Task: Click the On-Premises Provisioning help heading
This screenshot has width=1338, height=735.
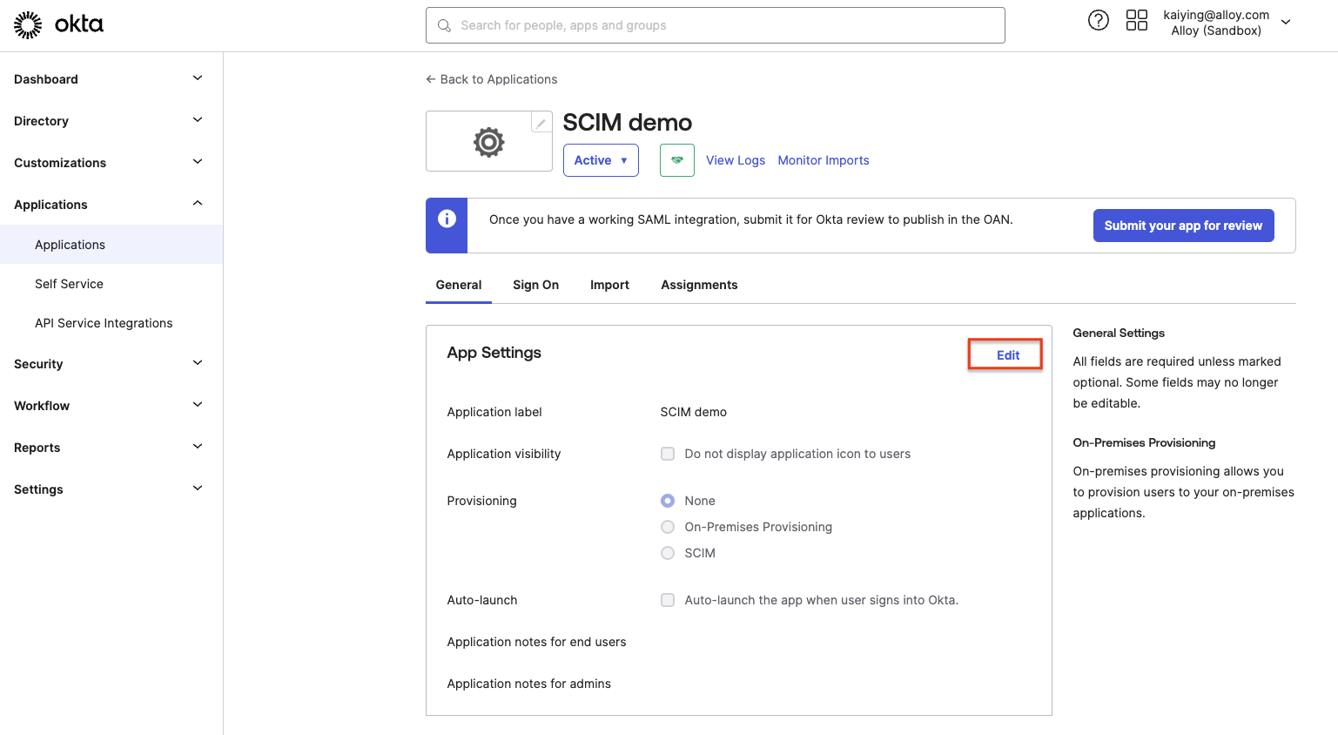Action: pyautogui.click(x=1144, y=442)
